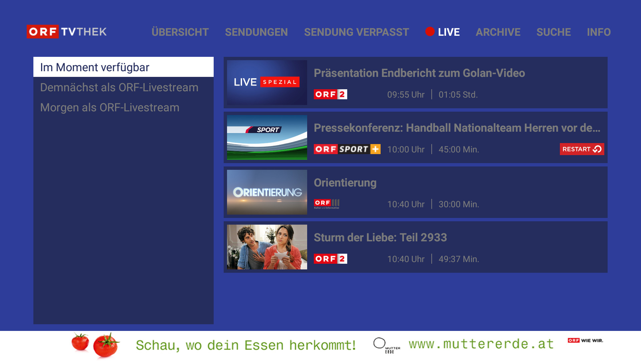Click the ORF SPORT+ channel logo
The width and height of the screenshot is (641, 361).
pyautogui.click(x=347, y=149)
